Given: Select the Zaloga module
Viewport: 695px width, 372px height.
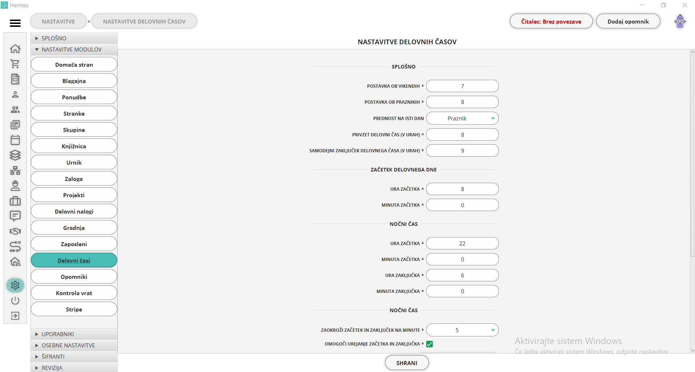Looking at the screenshot, I should 74,179.
